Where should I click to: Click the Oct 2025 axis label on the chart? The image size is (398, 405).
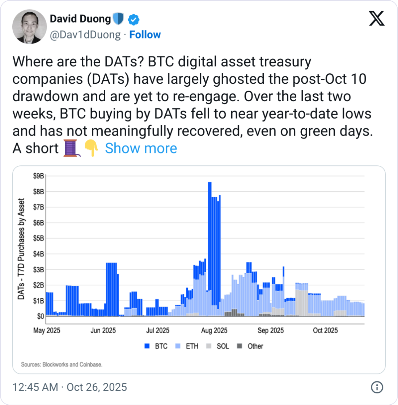click(x=325, y=331)
